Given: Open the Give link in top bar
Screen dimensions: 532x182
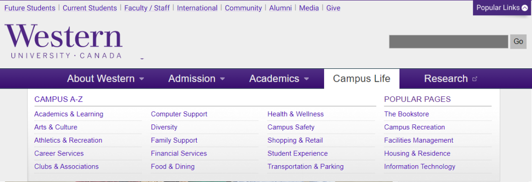Looking at the screenshot, I should point(333,8).
